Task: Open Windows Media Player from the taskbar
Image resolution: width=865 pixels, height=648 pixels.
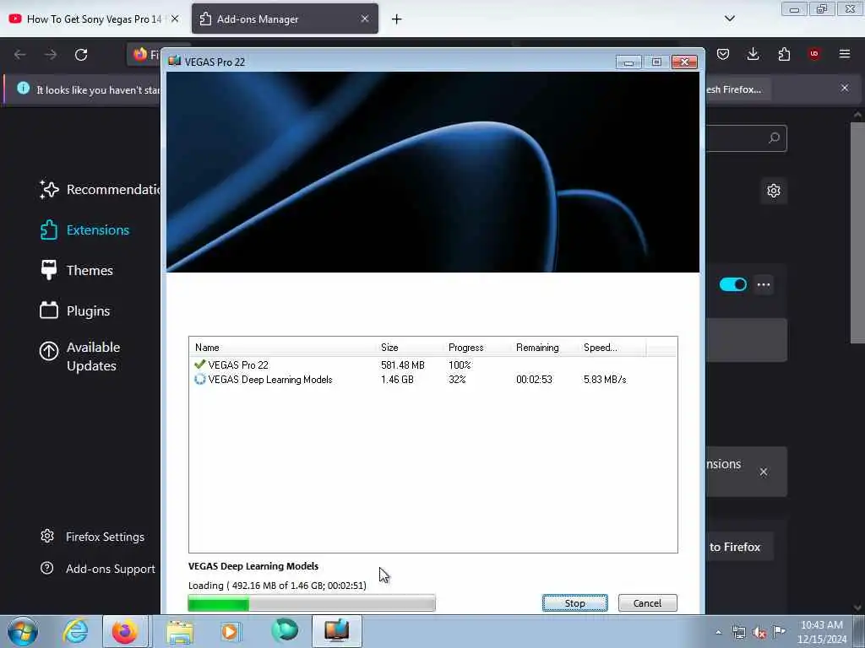Action: 231,631
